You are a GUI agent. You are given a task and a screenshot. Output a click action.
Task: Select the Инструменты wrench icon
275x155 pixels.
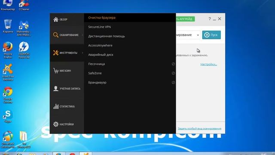coord(55,53)
